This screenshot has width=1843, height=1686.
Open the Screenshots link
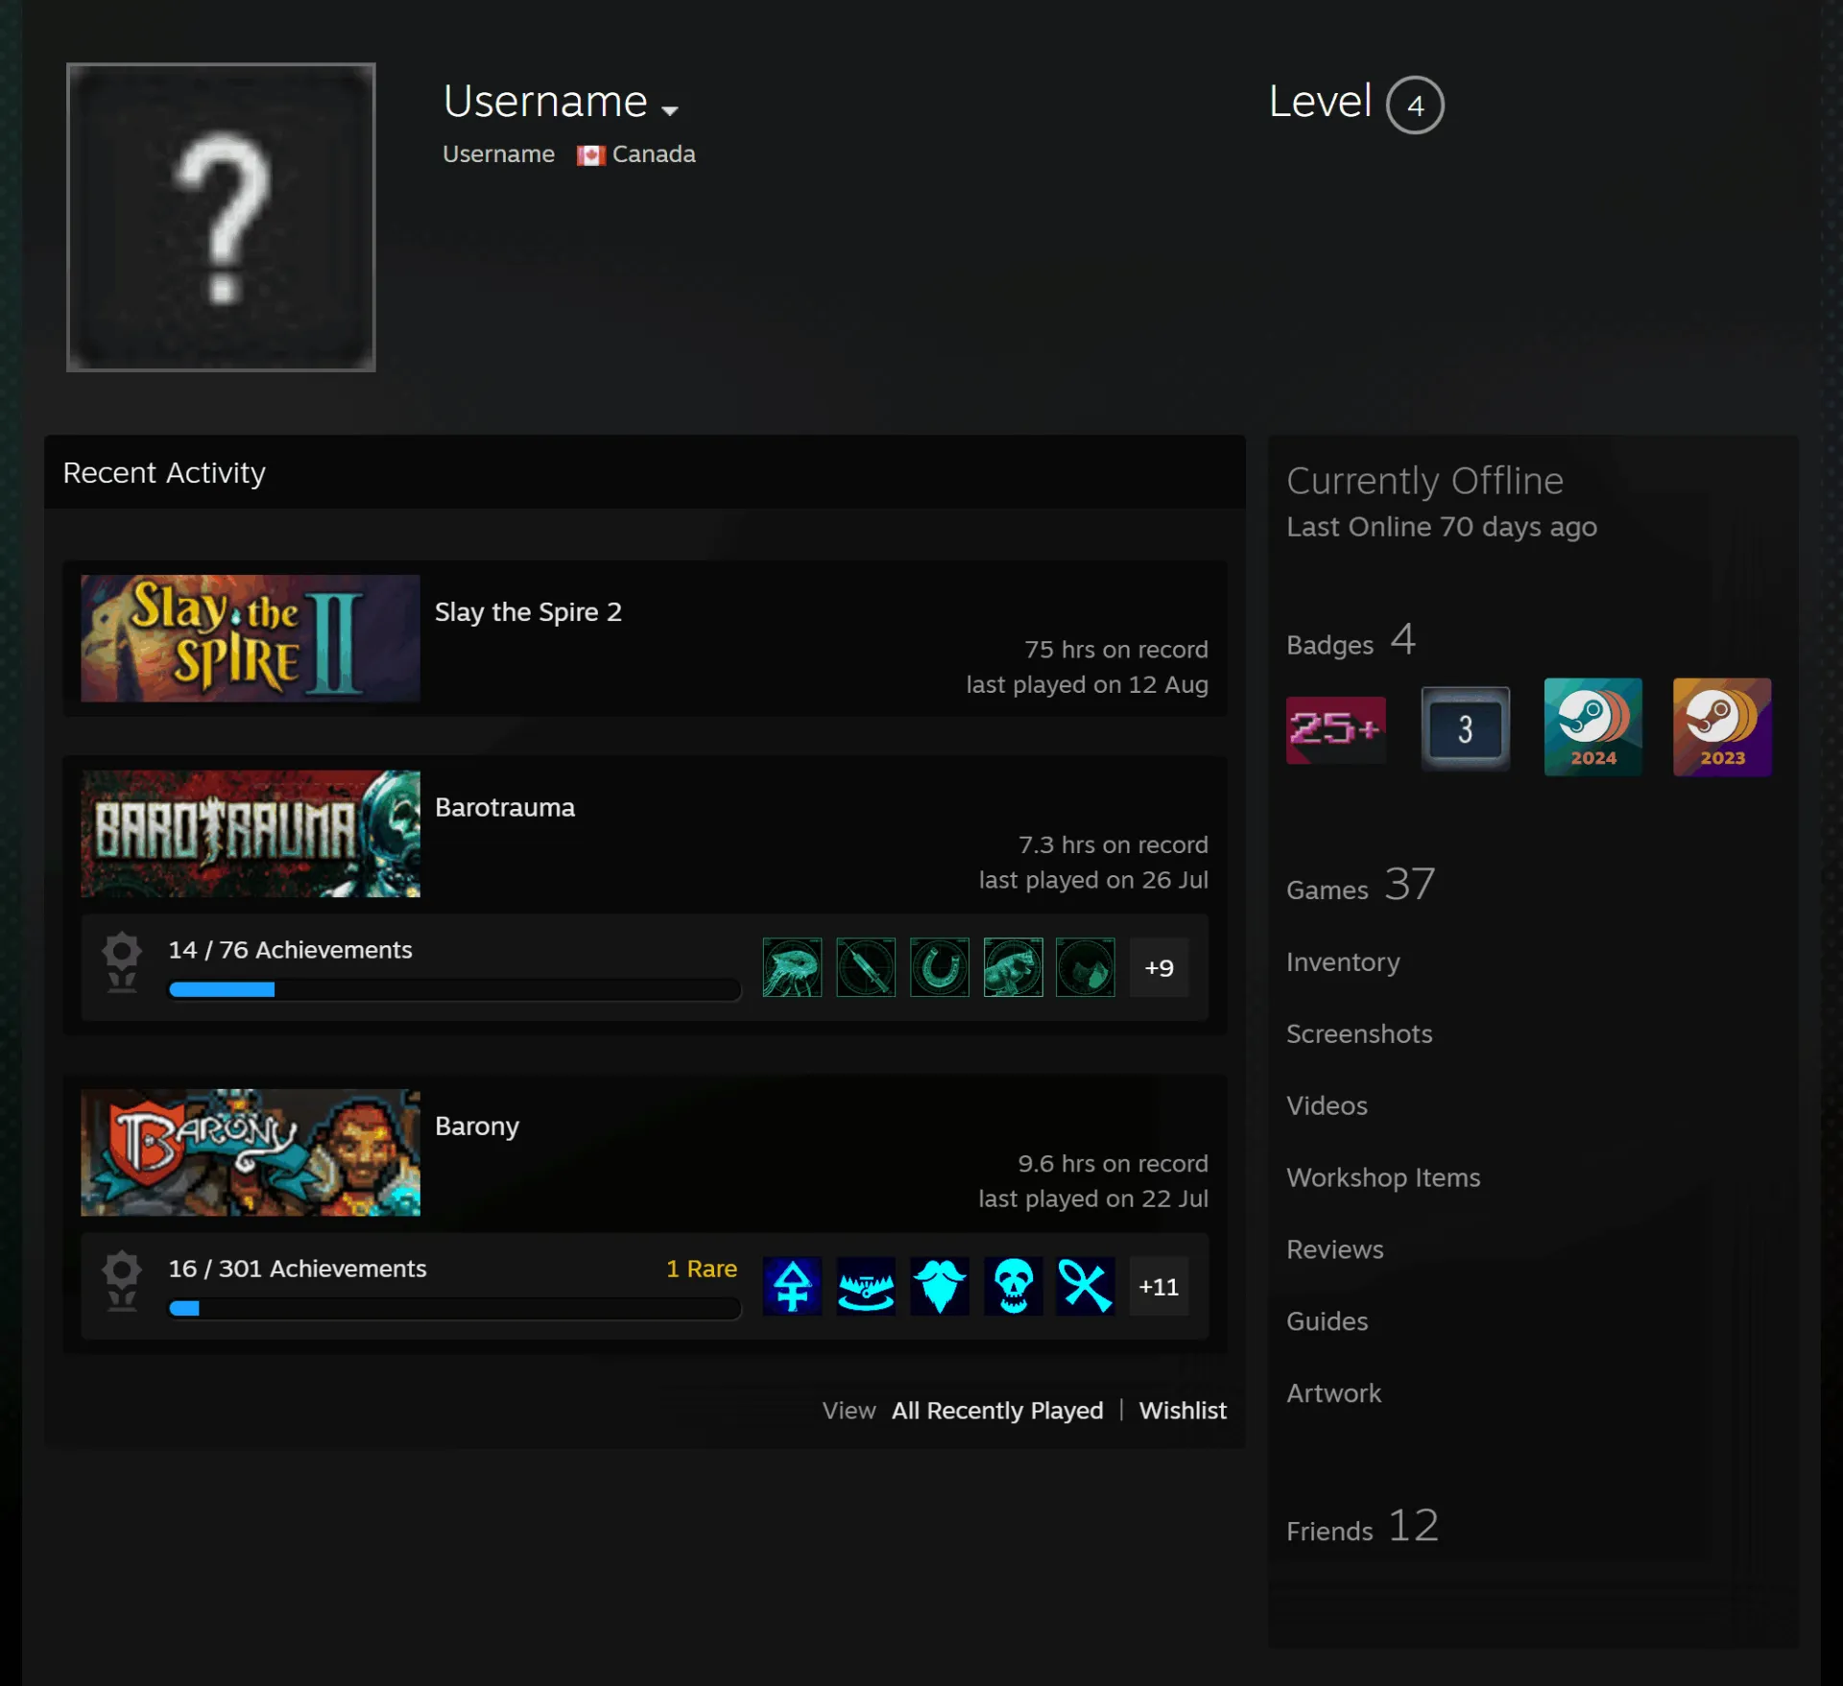click(x=1359, y=1034)
